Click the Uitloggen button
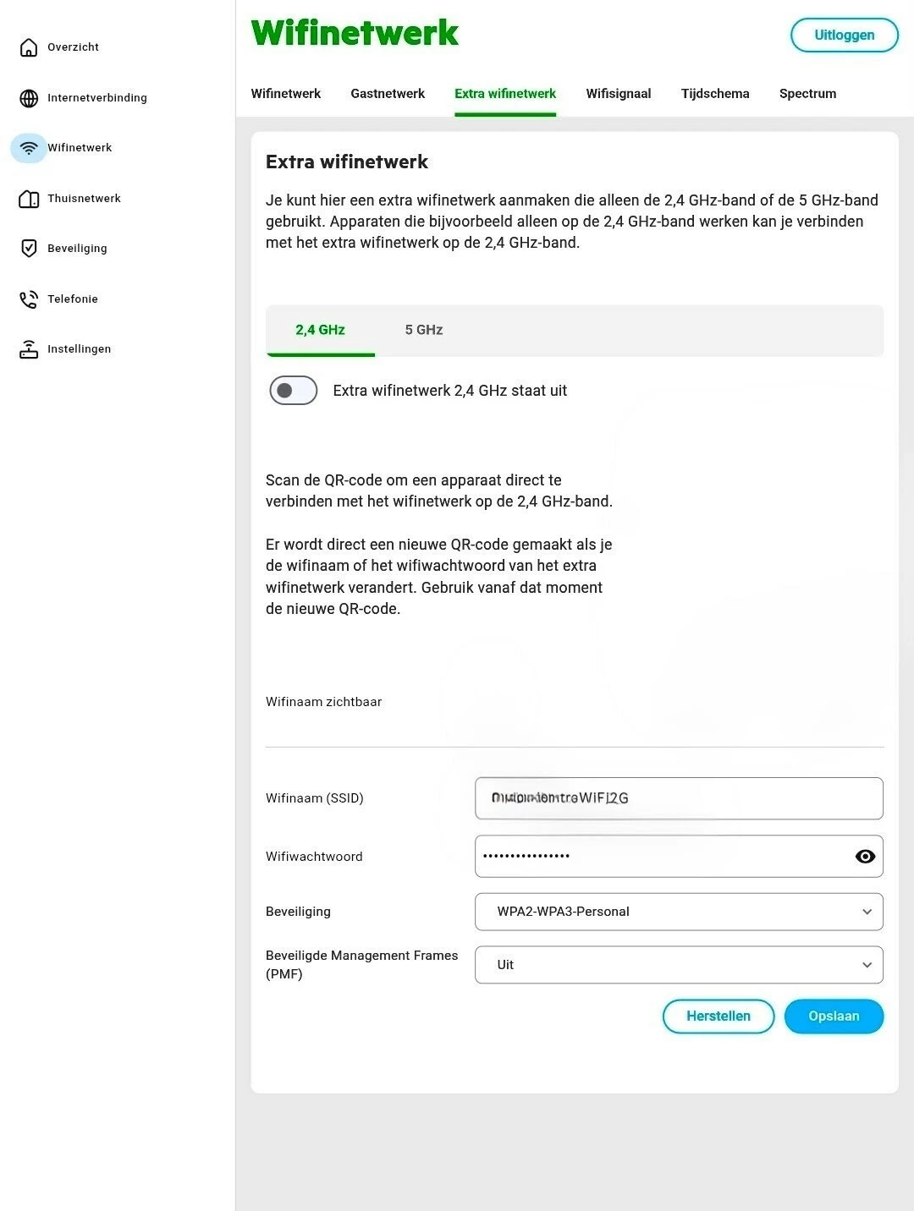The image size is (914, 1211). (844, 36)
